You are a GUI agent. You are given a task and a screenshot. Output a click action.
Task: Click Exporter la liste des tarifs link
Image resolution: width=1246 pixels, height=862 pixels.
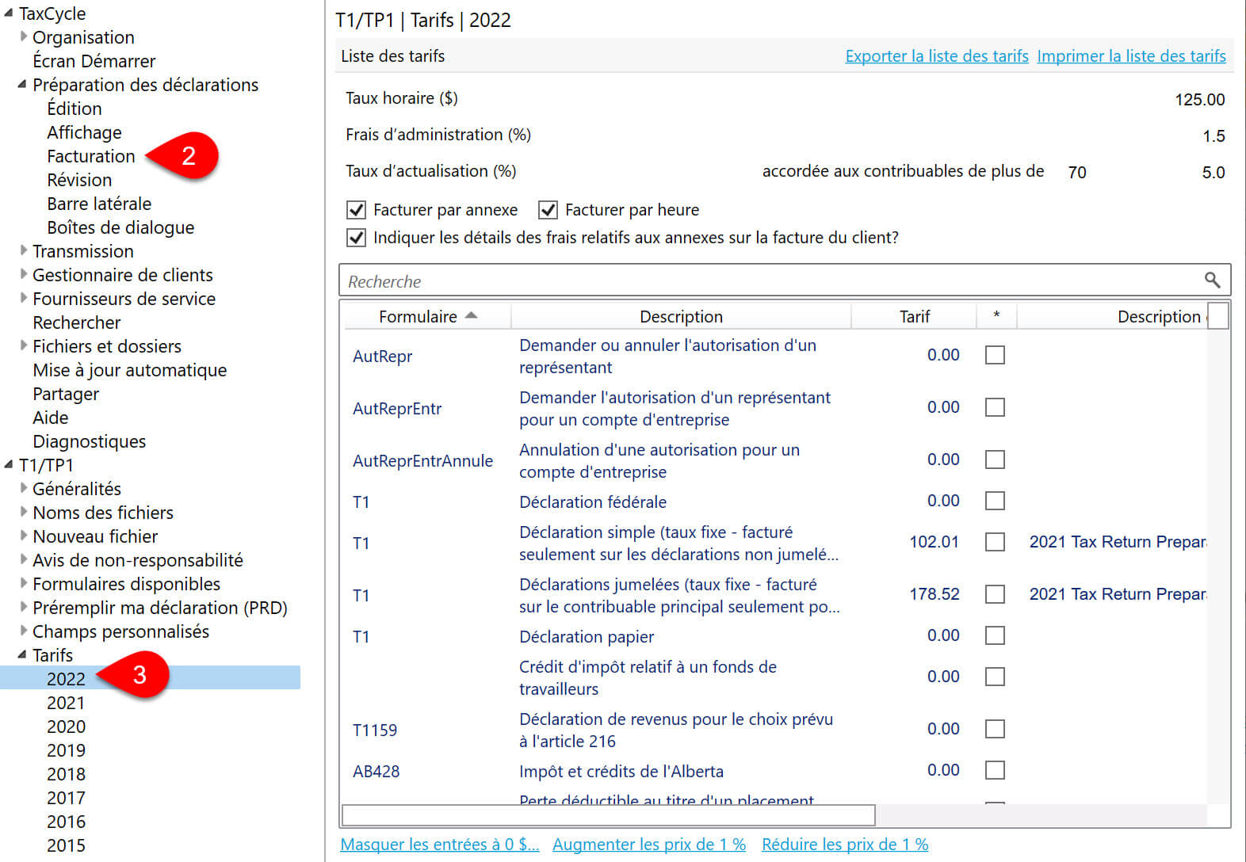pos(937,56)
